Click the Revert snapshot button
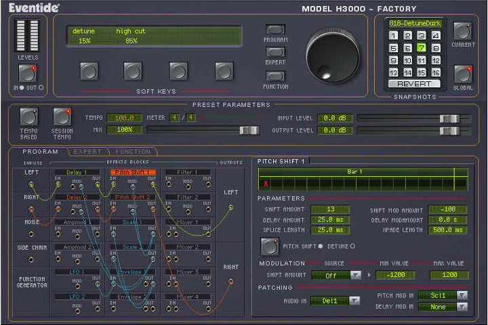 (414, 84)
